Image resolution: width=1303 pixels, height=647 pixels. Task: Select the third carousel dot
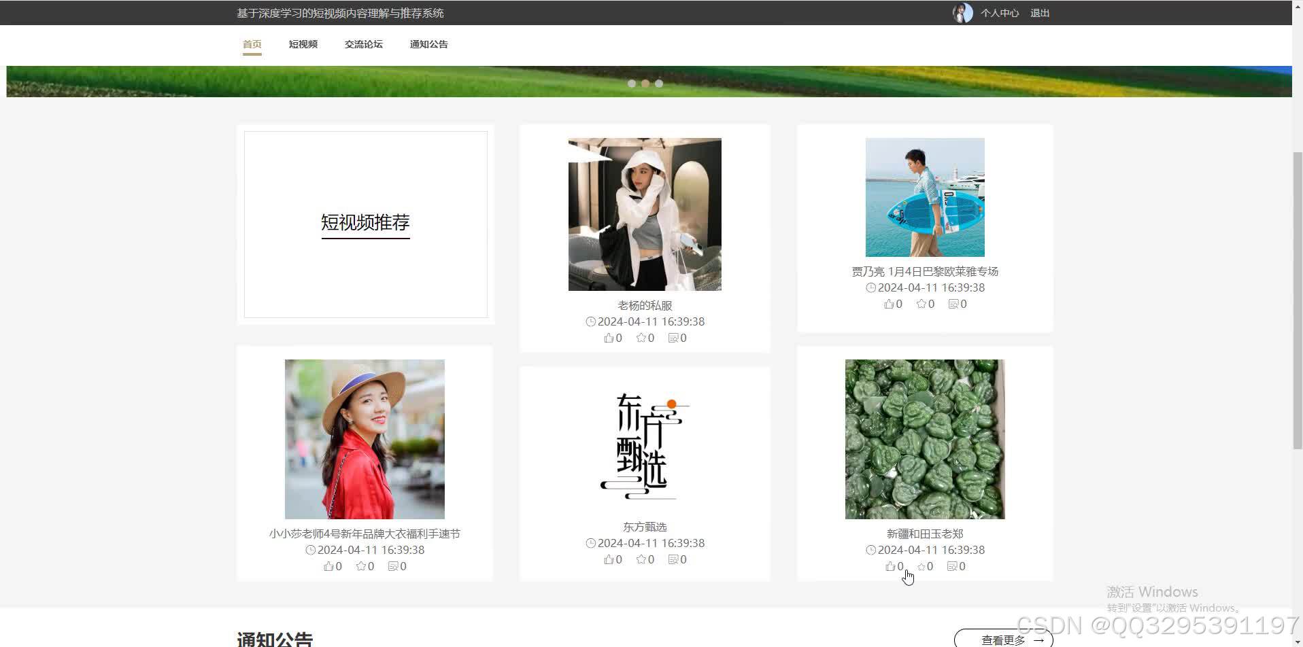click(659, 84)
